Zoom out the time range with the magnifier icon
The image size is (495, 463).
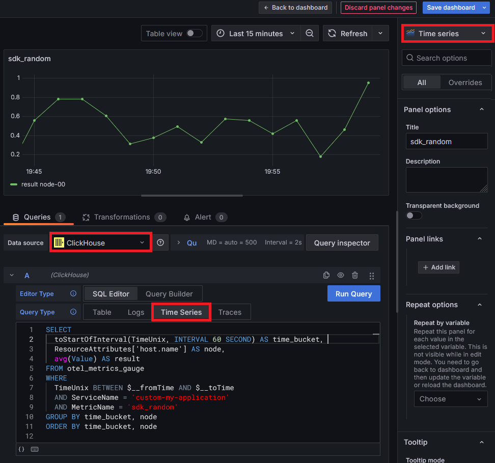point(310,33)
